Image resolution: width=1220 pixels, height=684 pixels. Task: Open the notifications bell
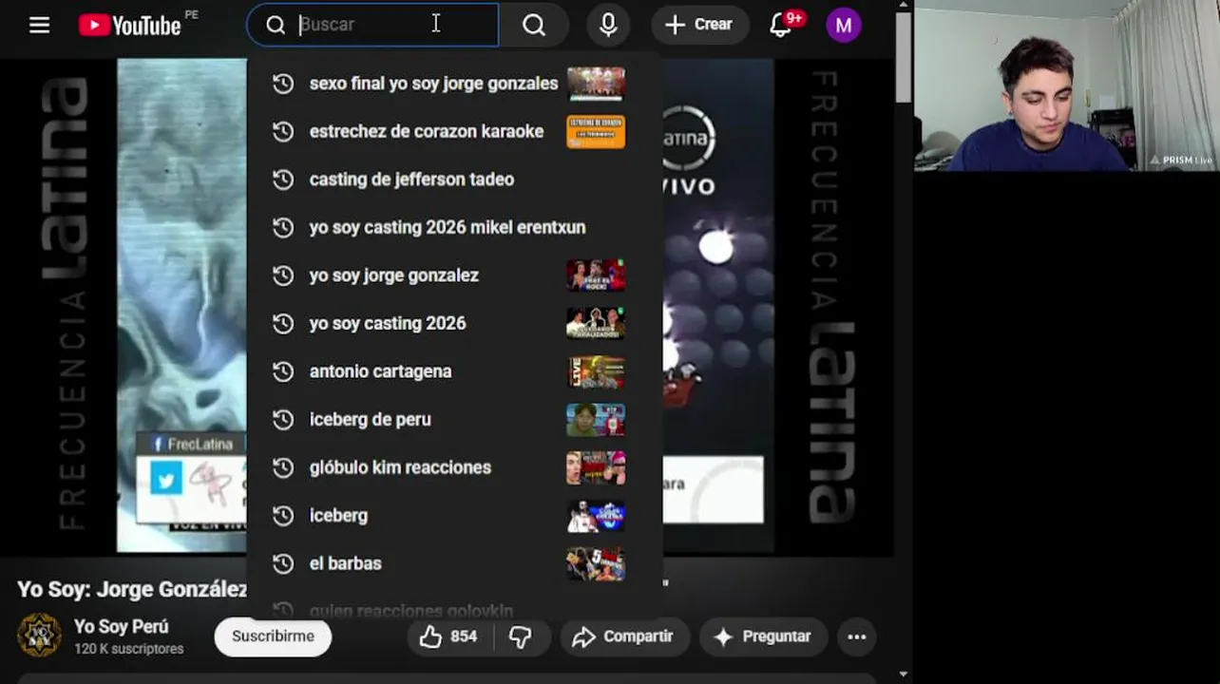781,25
